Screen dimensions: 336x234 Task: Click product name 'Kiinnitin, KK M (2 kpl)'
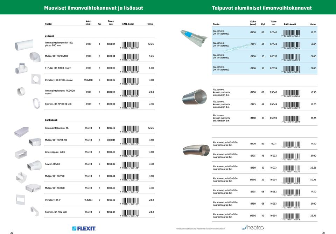tap(56, 212)
